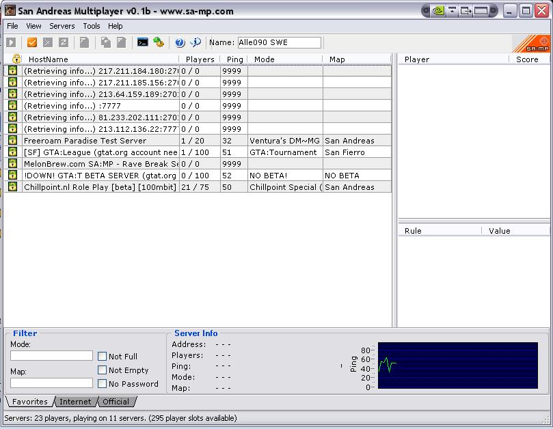Click the nView wide rectangle title icon
Image resolution: width=553 pixels, height=429 pixels.
(x=481, y=11)
